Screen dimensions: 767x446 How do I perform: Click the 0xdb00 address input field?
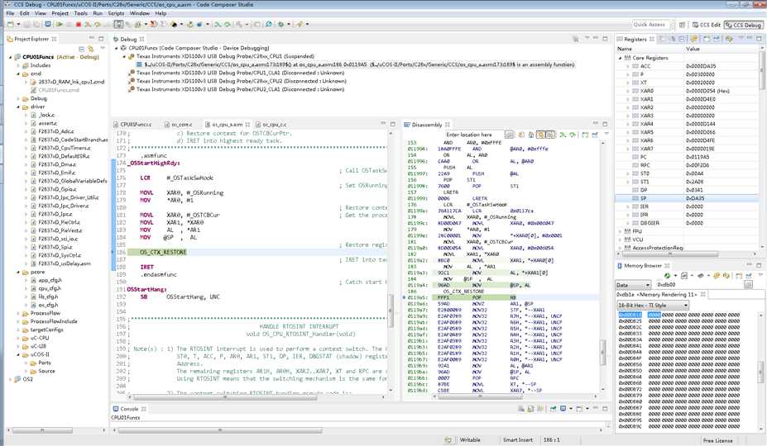699,285
